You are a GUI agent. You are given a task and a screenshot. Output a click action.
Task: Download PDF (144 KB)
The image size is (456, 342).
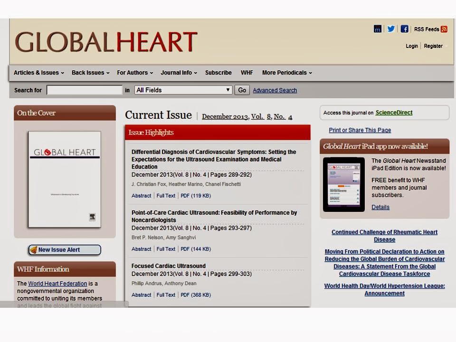[196, 249]
